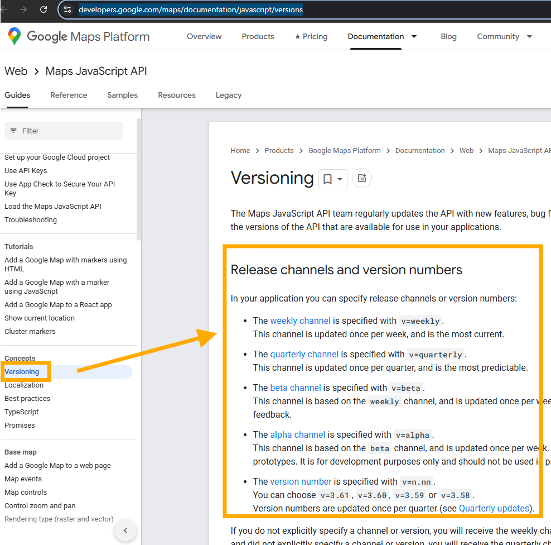
Task: Click the sidebar vertical scrollbar
Action: 139,179
